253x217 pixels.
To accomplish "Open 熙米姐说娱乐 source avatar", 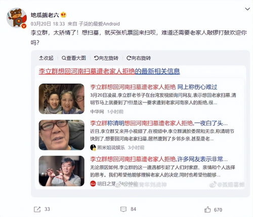I will coord(93,148).
